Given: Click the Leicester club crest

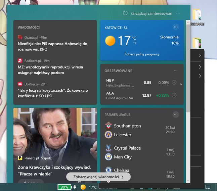Looking at the screenshot, I should tap(108, 135).
